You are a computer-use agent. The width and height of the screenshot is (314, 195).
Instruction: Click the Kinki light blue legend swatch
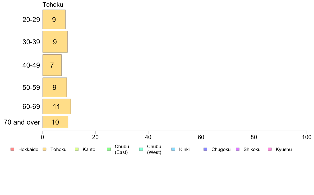tap(173, 149)
